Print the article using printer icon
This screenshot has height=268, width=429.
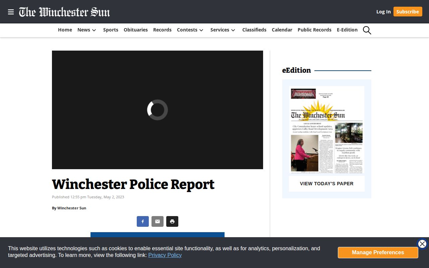point(172,221)
